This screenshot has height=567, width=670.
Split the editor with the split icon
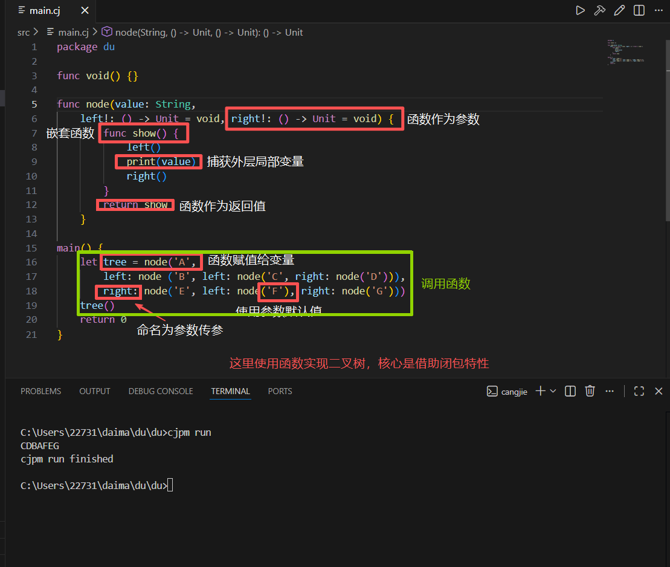[x=639, y=10]
